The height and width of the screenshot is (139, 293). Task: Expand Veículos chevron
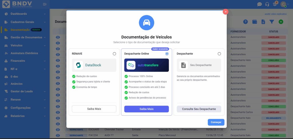click(45, 46)
